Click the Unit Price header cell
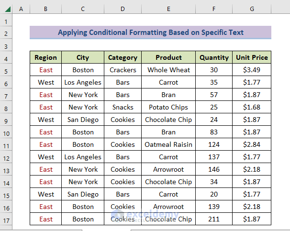Screen dimensions: 290x231 pyautogui.click(x=252, y=57)
